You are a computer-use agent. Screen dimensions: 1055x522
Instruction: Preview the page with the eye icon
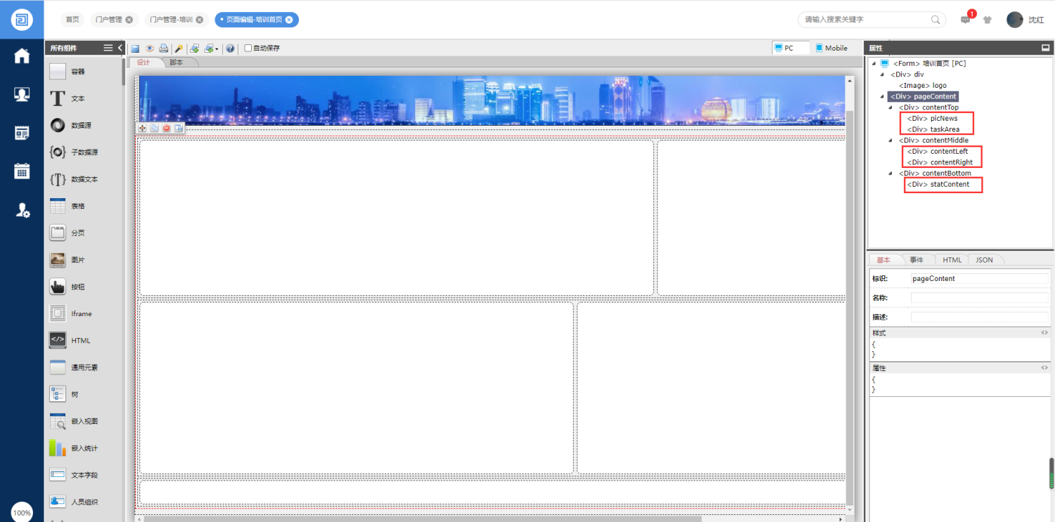149,48
